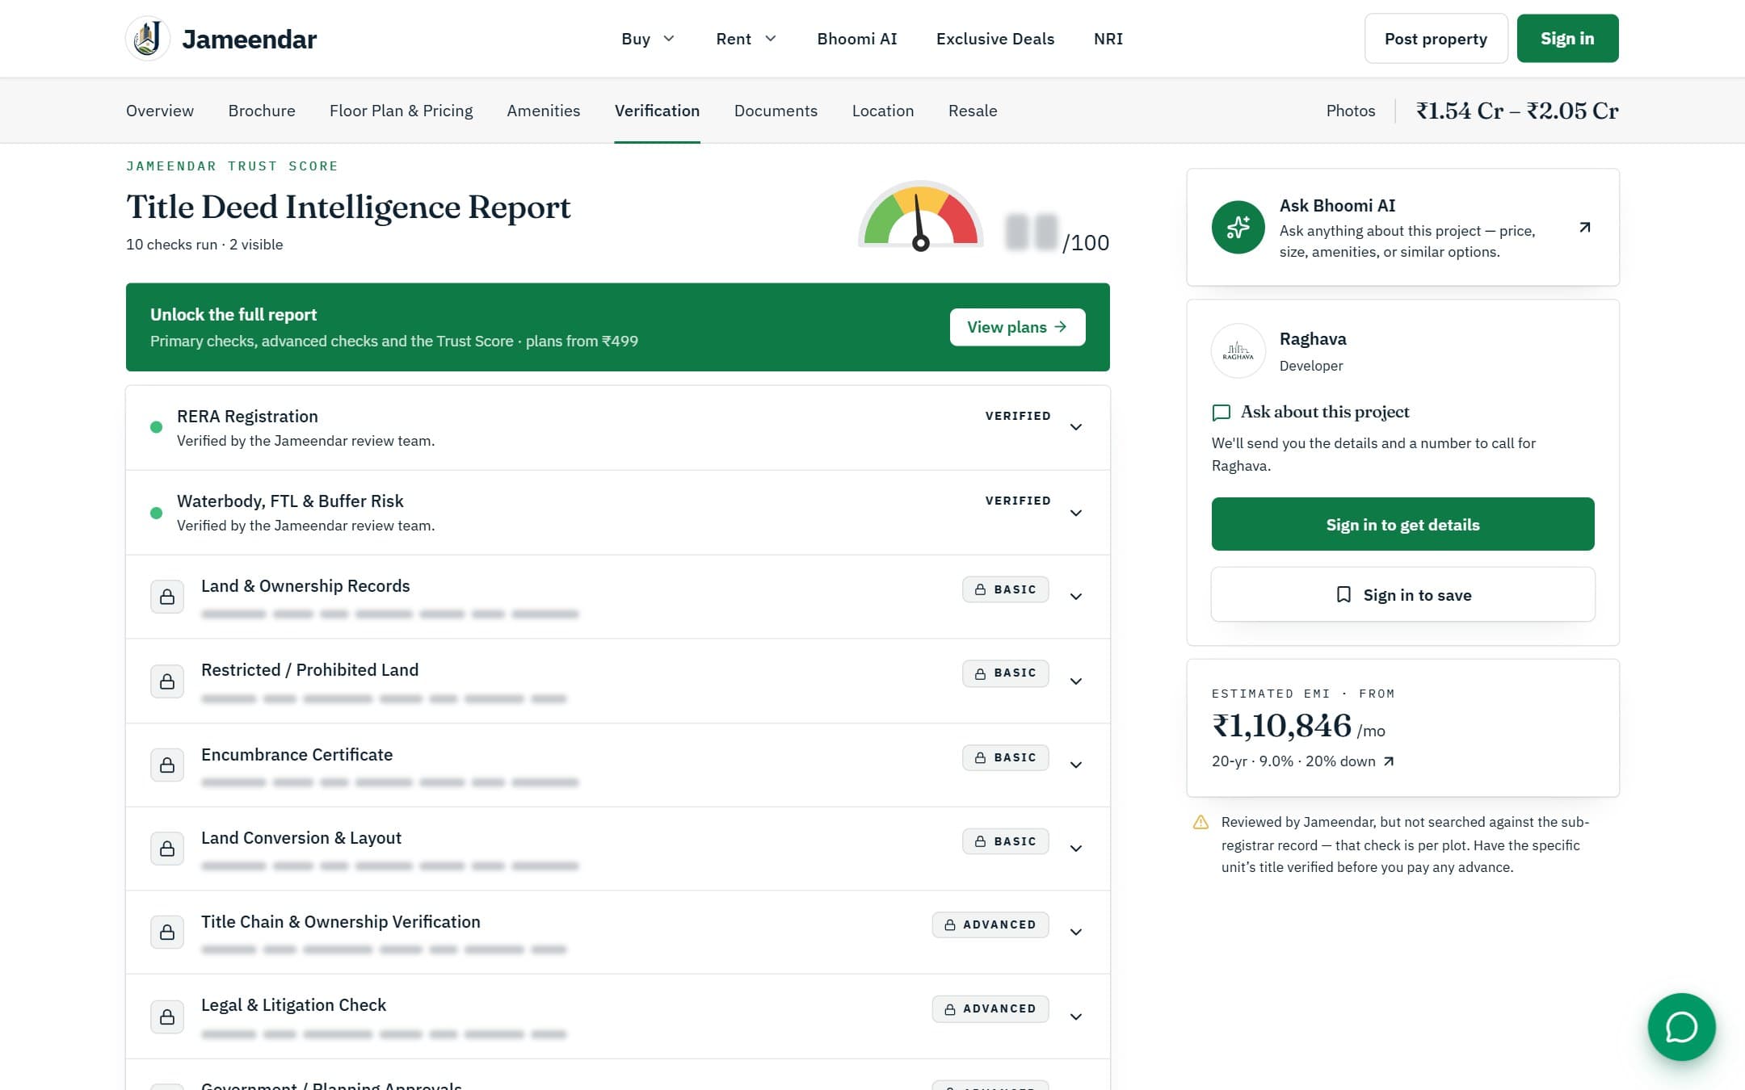
Task: Click the EMI details arrow after 20% down
Action: tap(1389, 761)
